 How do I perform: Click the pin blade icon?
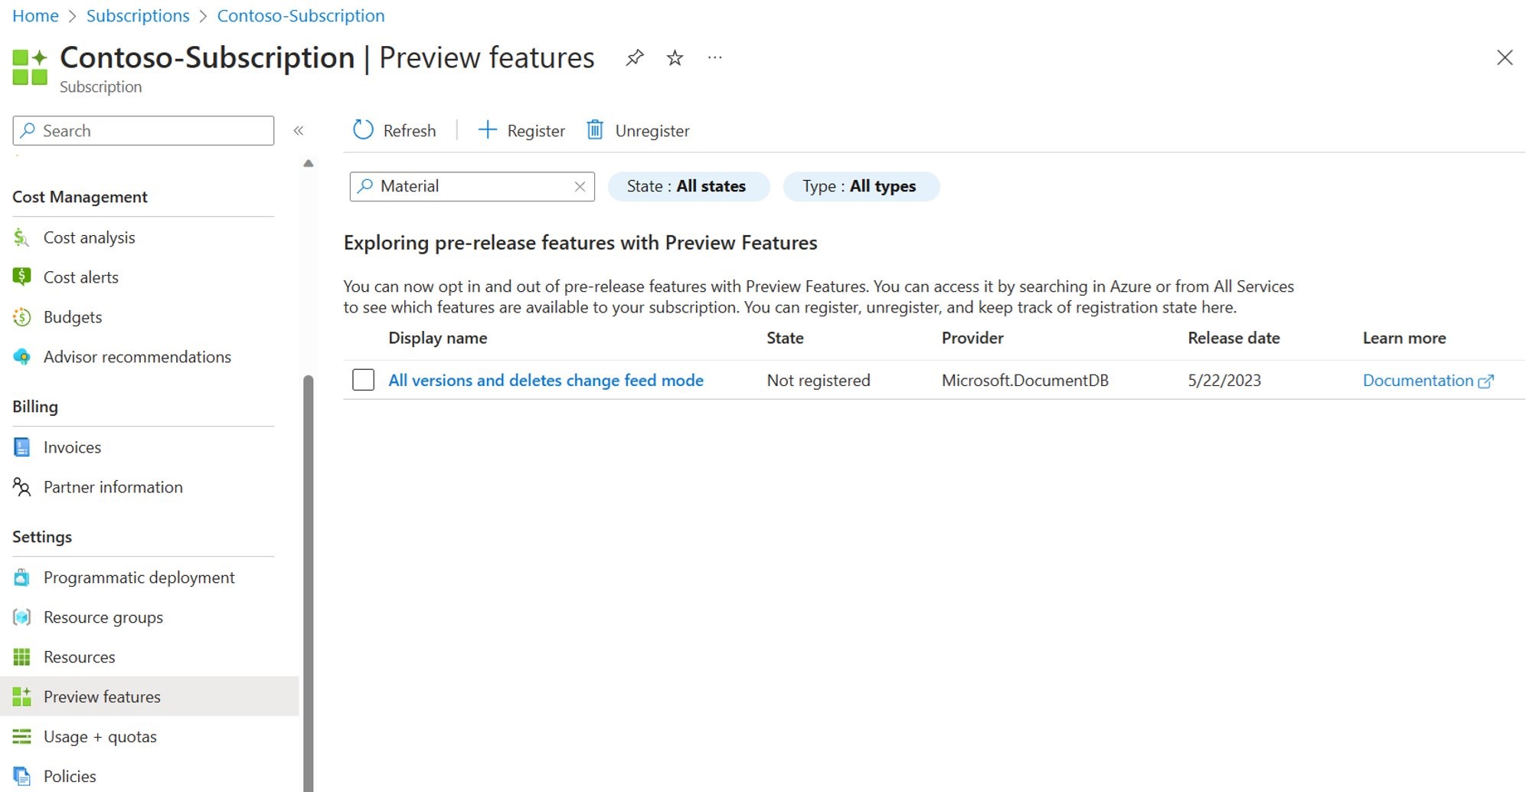coord(635,58)
